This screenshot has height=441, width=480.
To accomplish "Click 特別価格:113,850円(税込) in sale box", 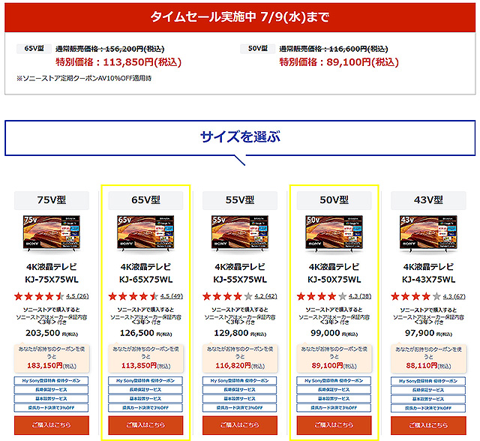I will coord(118,62).
